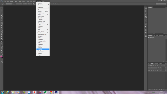Image resolution: width=167 pixels, height=94 pixels.
Task: Open the Brush panel icon in dock
Action: click(146, 15)
